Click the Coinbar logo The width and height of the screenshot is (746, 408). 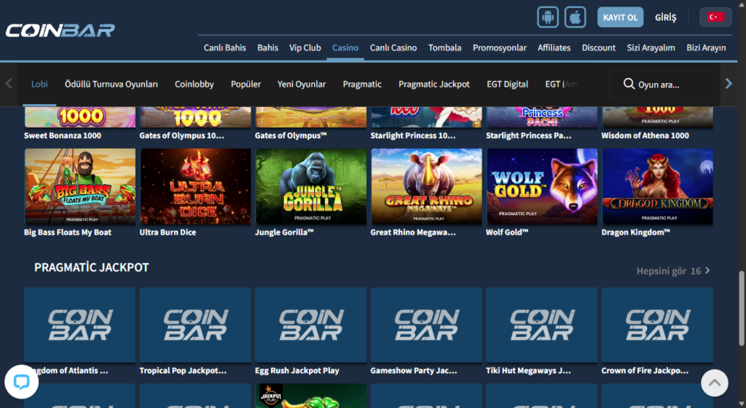pyautogui.click(x=60, y=31)
